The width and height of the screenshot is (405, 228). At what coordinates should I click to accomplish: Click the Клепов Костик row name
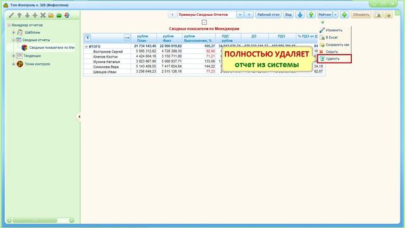click(106, 56)
